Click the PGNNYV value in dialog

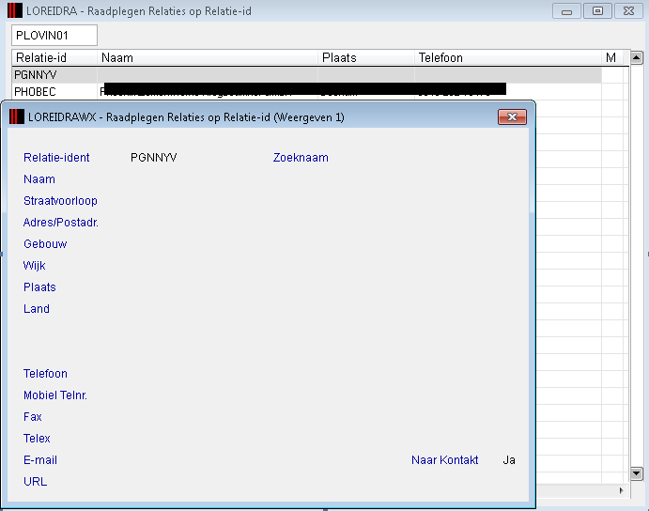tap(153, 158)
